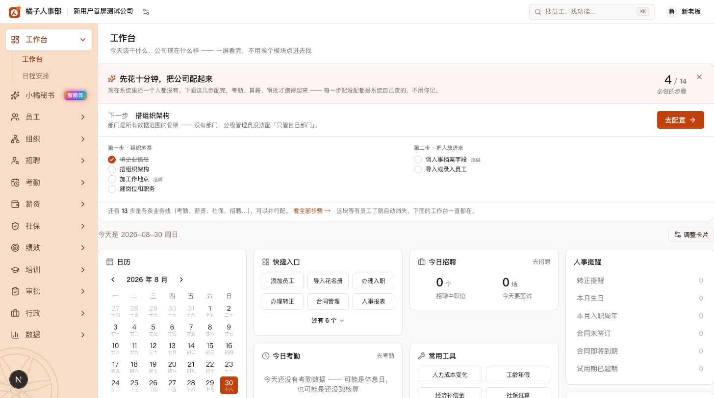Go to previous month in calendar
Viewport: 714px width, 398px height.
coord(113,280)
